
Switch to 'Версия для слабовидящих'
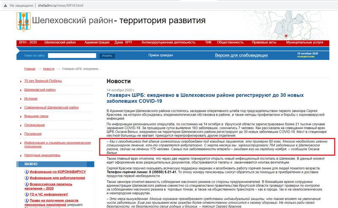pyautogui.click(x=241, y=55)
